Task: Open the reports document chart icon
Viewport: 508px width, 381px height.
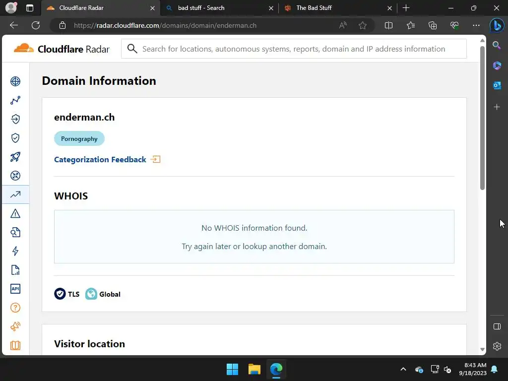Action: (x=15, y=270)
